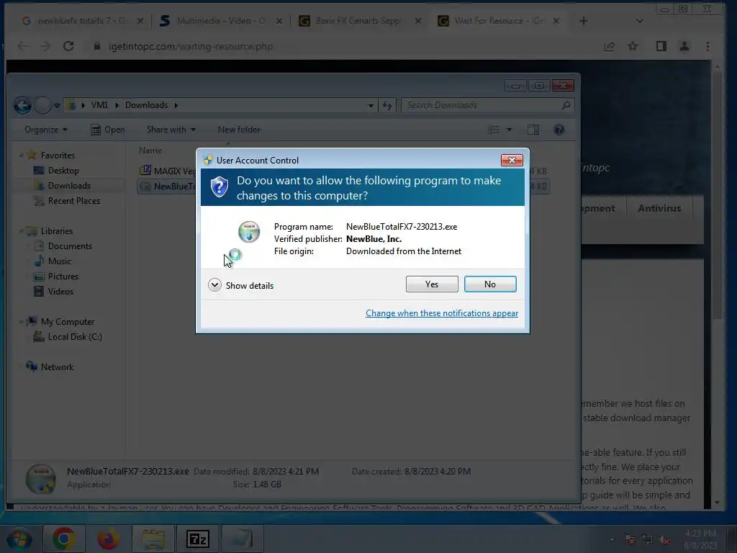Open the Share with dropdown
The height and width of the screenshot is (553, 737).
pos(171,130)
